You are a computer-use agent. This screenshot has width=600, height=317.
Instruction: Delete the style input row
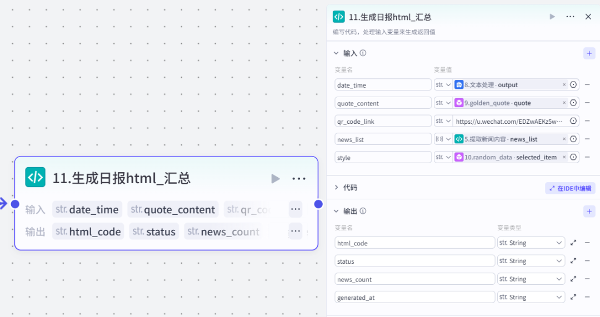pyautogui.click(x=587, y=157)
